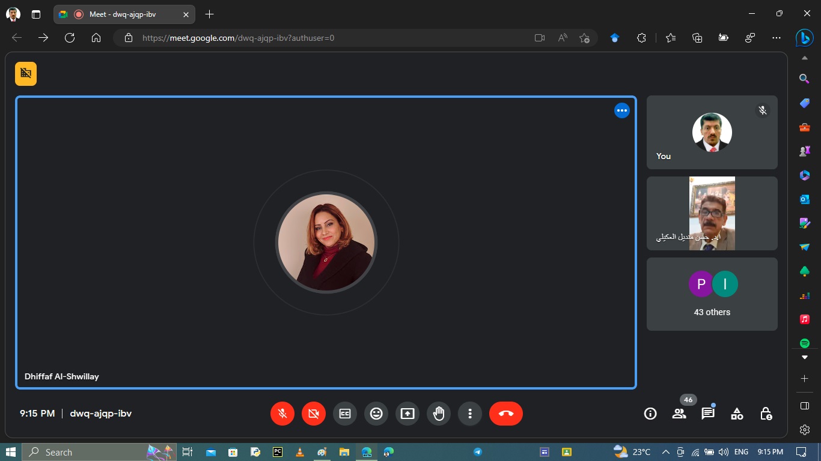821x461 pixels.
Task: Select the Meet - dwq-ajqp-ibv browser tab
Action: click(123, 14)
